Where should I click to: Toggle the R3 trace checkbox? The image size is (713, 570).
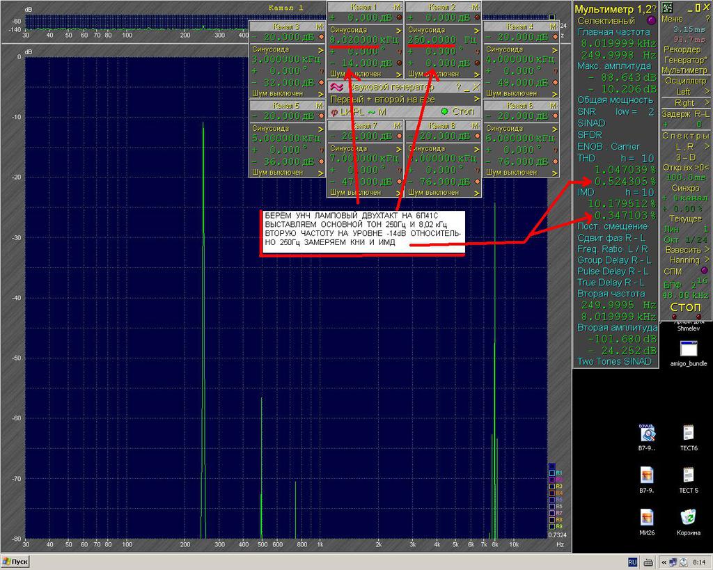point(551,486)
